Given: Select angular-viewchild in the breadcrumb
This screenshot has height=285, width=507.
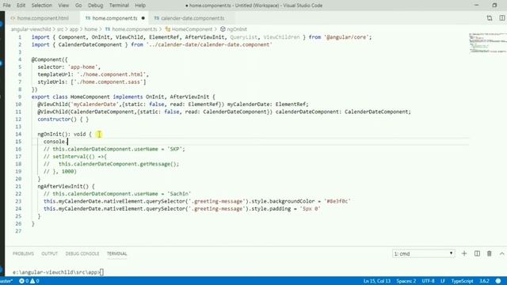Looking at the screenshot, I should 31,29.
